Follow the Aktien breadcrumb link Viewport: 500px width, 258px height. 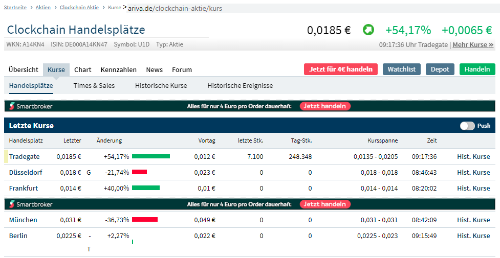pyautogui.click(x=43, y=7)
